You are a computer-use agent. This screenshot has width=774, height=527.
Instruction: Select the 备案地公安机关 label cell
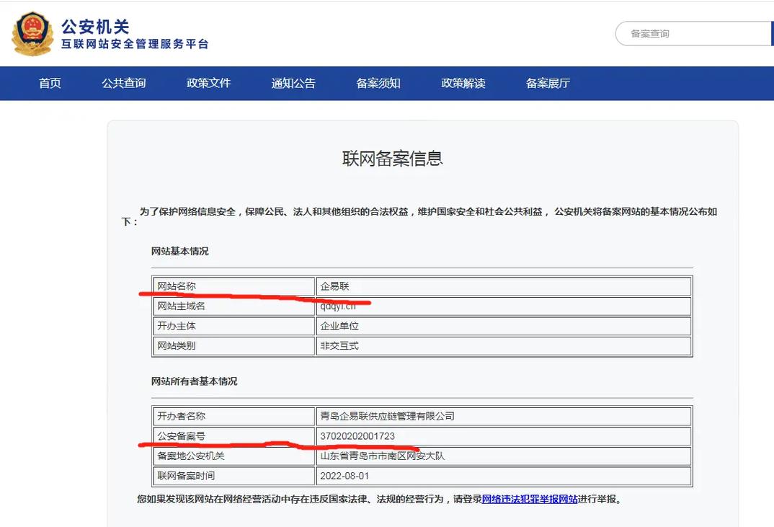coord(234,456)
